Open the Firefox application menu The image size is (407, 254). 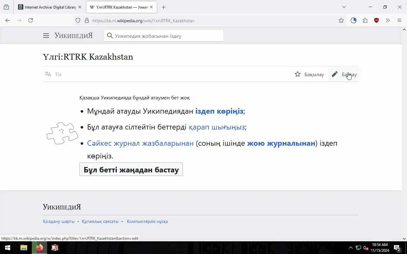[399, 20]
